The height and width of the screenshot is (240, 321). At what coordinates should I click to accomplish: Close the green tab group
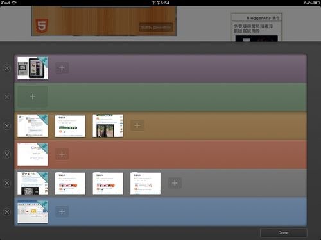click(x=7, y=97)
